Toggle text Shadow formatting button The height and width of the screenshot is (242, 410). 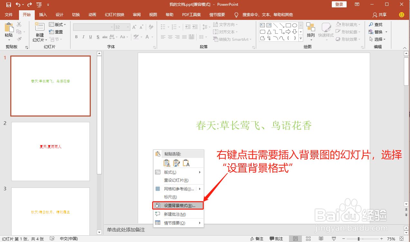click(x=98, y=37)
